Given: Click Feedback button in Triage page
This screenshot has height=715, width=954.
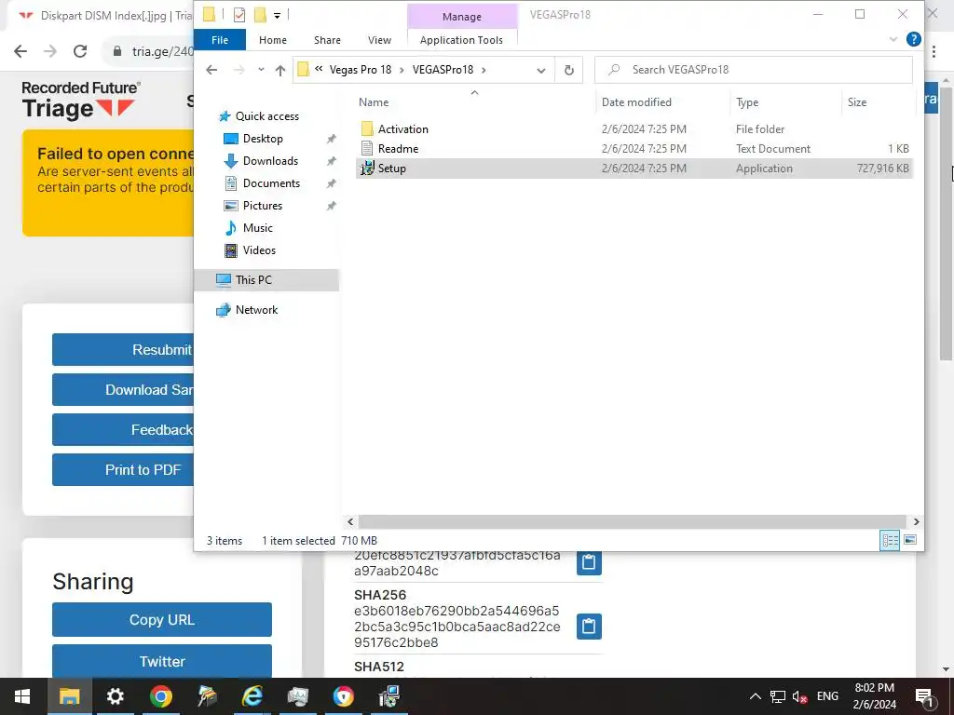Looking at the screenshot, I should 123,430.
